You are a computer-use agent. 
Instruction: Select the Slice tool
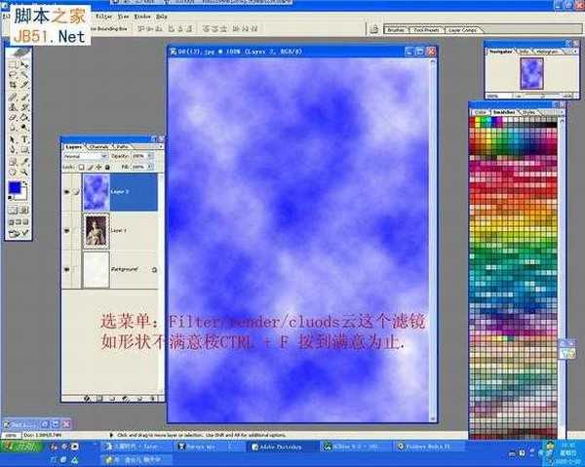24,85
